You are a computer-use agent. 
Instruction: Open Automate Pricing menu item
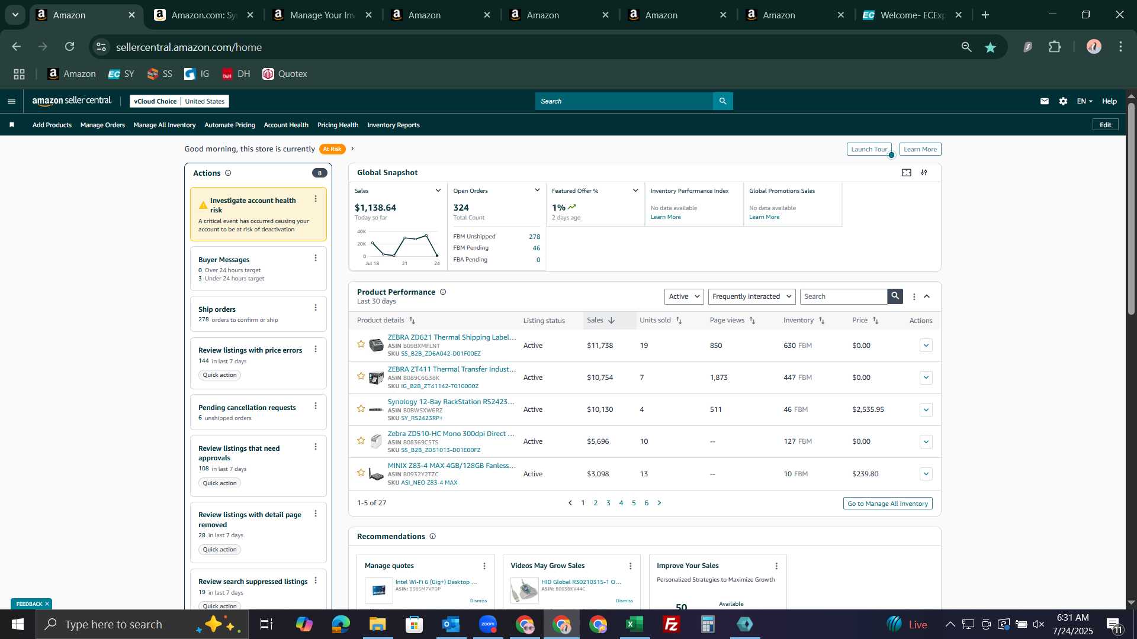(x=230, y=125)
